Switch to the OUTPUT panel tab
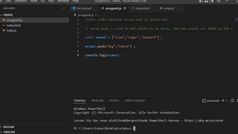The height and width of the screenshot is (134, 238). pyautogui.click(x=114, y=100)
